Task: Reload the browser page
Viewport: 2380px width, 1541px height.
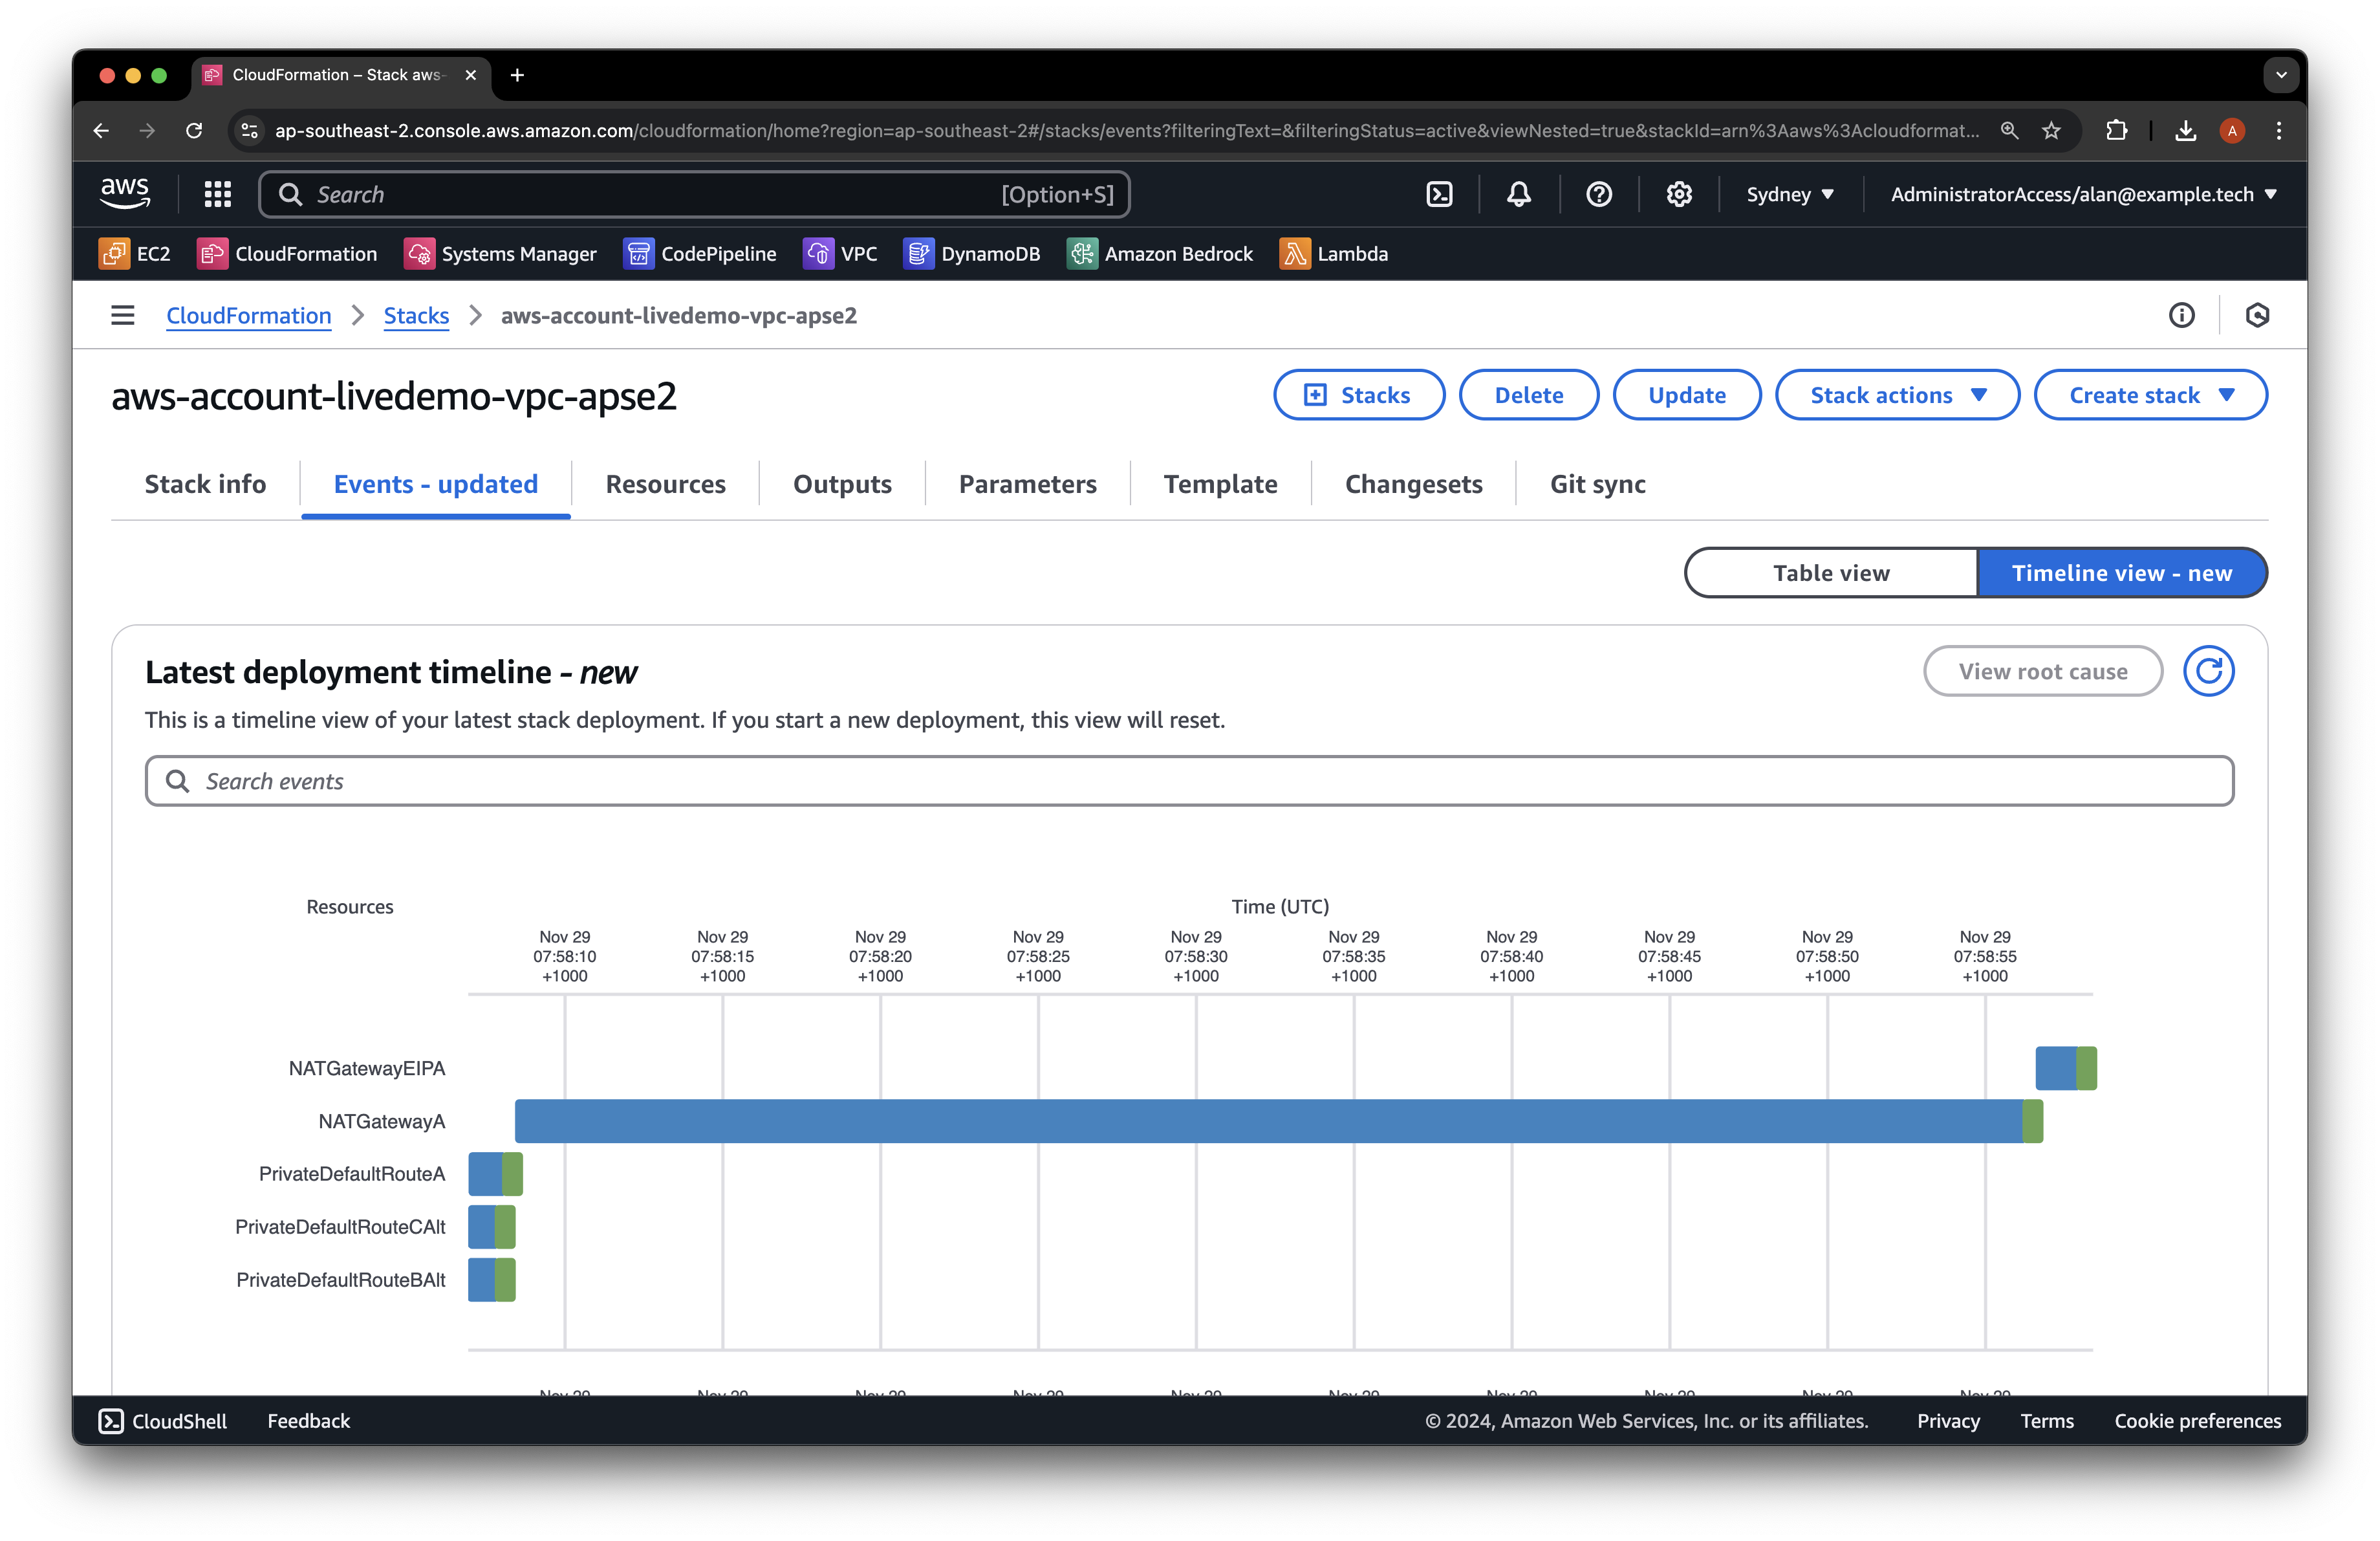Action: 194,131
